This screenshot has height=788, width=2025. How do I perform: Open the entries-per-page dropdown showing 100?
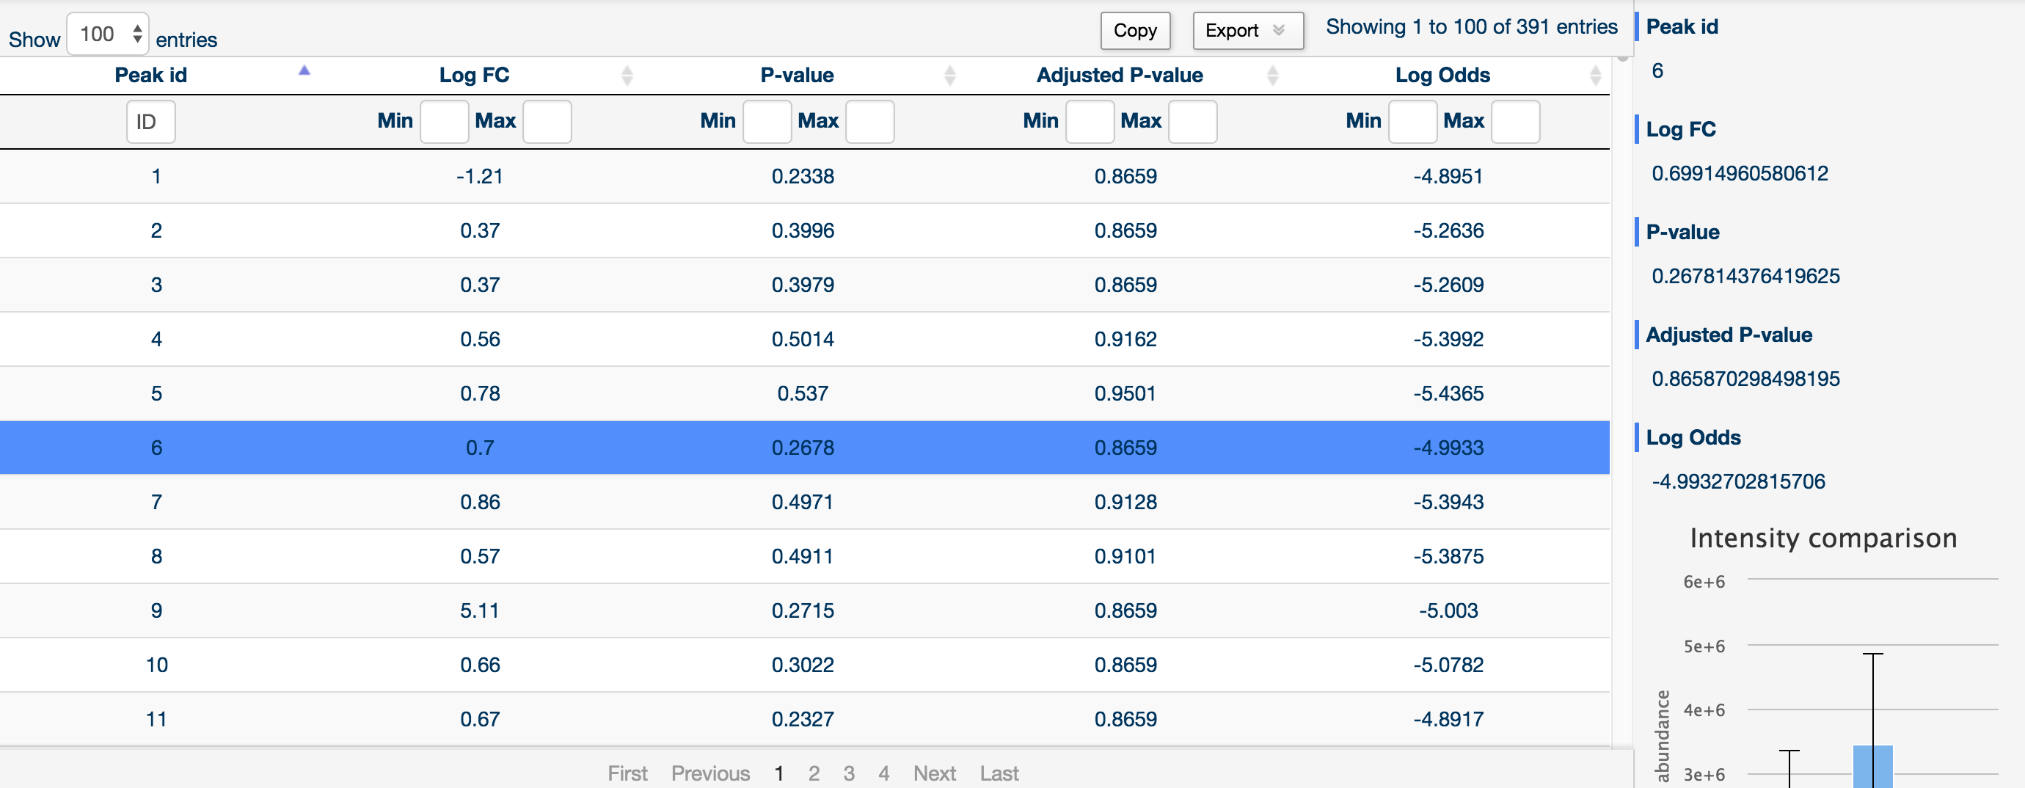click(x=108, y=34)
